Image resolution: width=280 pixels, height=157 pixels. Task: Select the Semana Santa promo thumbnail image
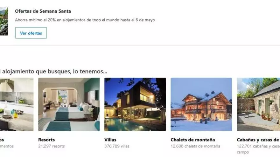pyautogui.click(x=4, y=21)
